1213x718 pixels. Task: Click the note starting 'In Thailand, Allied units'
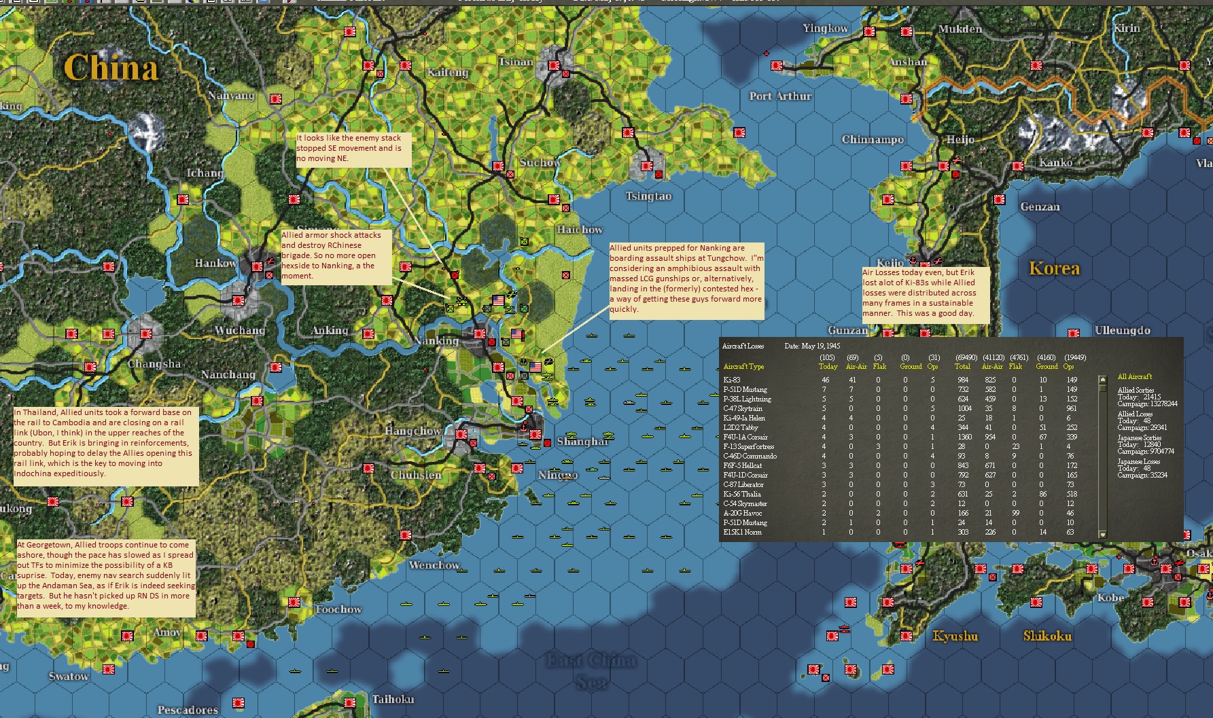point(106,446)
